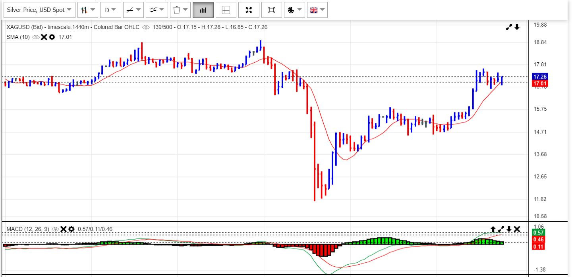Click the 0.57/0.11/0.46 MACD values readout
Image resolution: width=572 pixels, height=277 pixels.
(95, 229)
